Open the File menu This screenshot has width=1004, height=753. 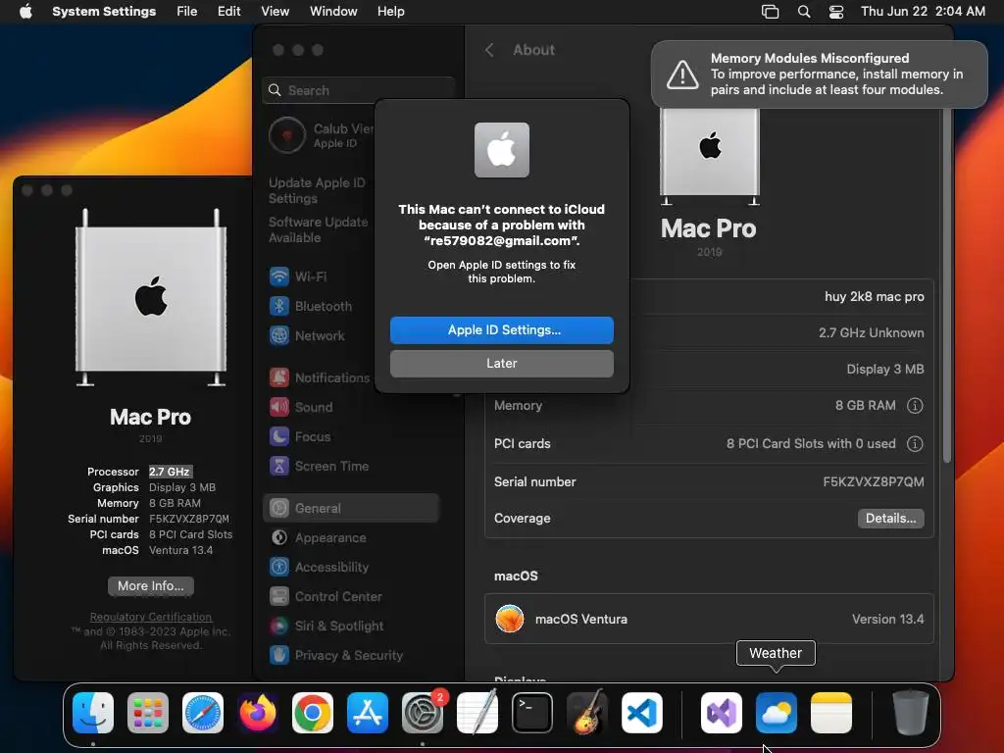coord(187,12)
